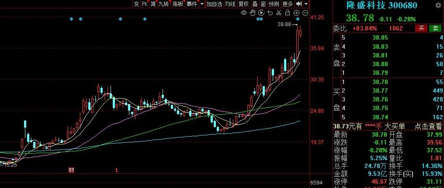Image resolution: width=444 pixels, height=188 pixels.
Task: Select buy level 4 price 38.75
Action: tap(380, 108)
